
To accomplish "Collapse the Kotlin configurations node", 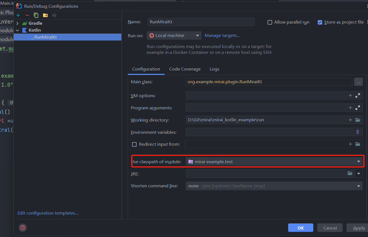I will [18, 30].
